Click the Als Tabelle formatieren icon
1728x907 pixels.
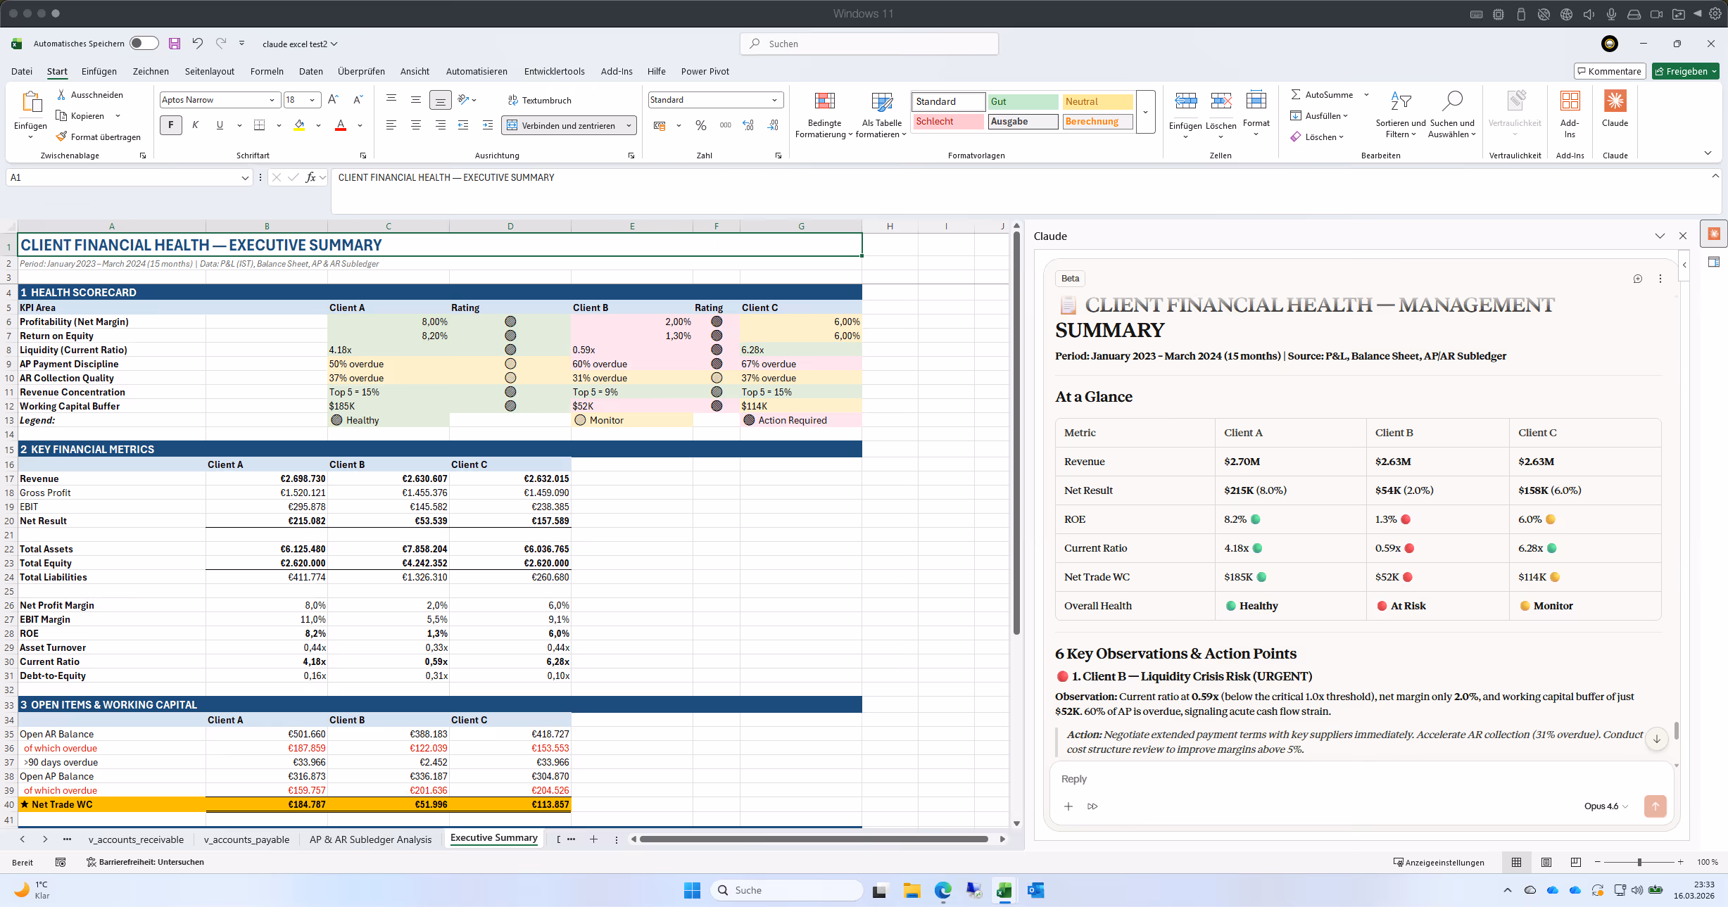pos(881,101)
